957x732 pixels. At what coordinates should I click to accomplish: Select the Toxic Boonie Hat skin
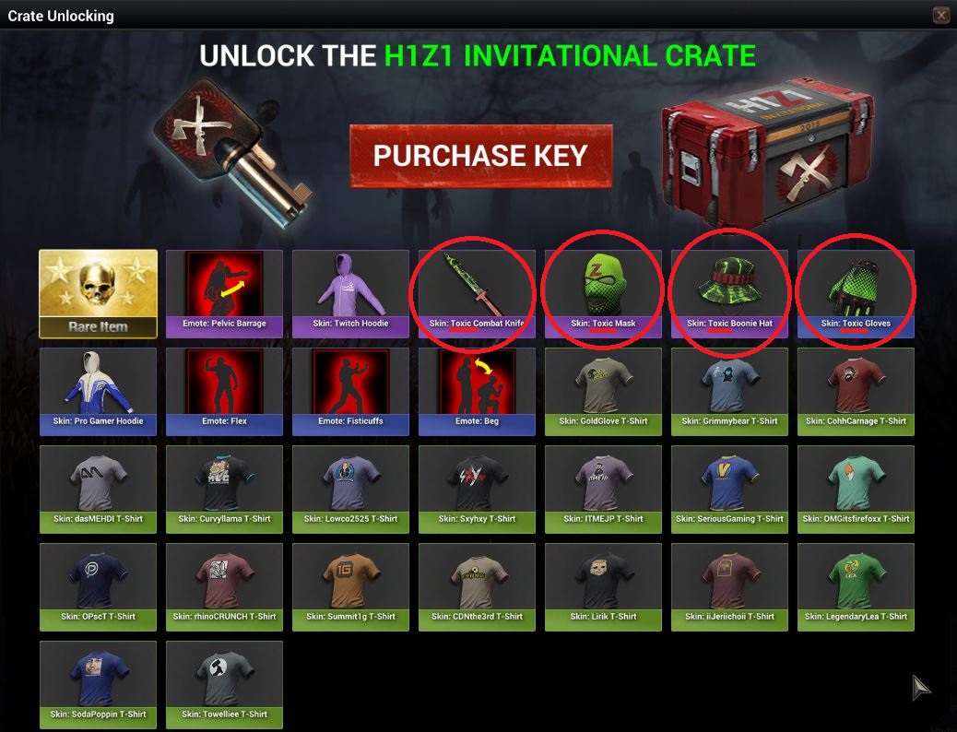pyautogui.click(x=730, y=294)
